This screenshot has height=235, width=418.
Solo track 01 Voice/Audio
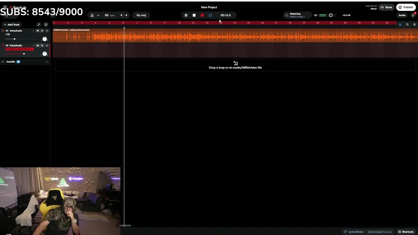coord(42,31)
